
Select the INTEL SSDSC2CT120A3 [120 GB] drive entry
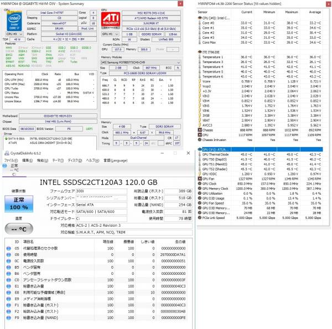51,139
